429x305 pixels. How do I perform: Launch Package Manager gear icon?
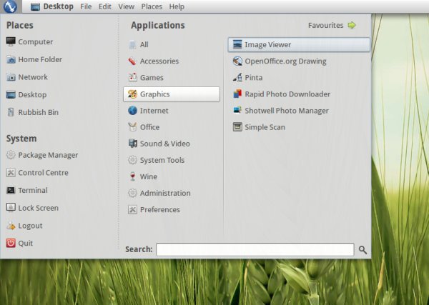[11, 155]
